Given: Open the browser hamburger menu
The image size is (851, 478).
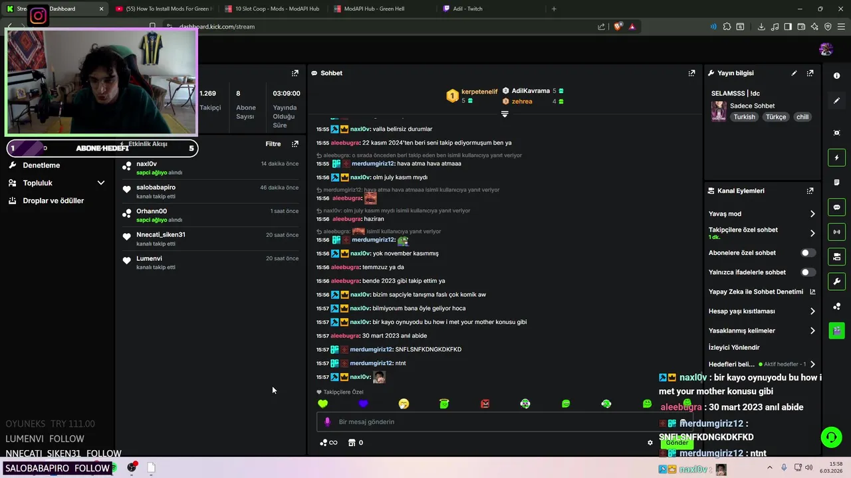Looking at the screenshot, I should pos(841,27).
